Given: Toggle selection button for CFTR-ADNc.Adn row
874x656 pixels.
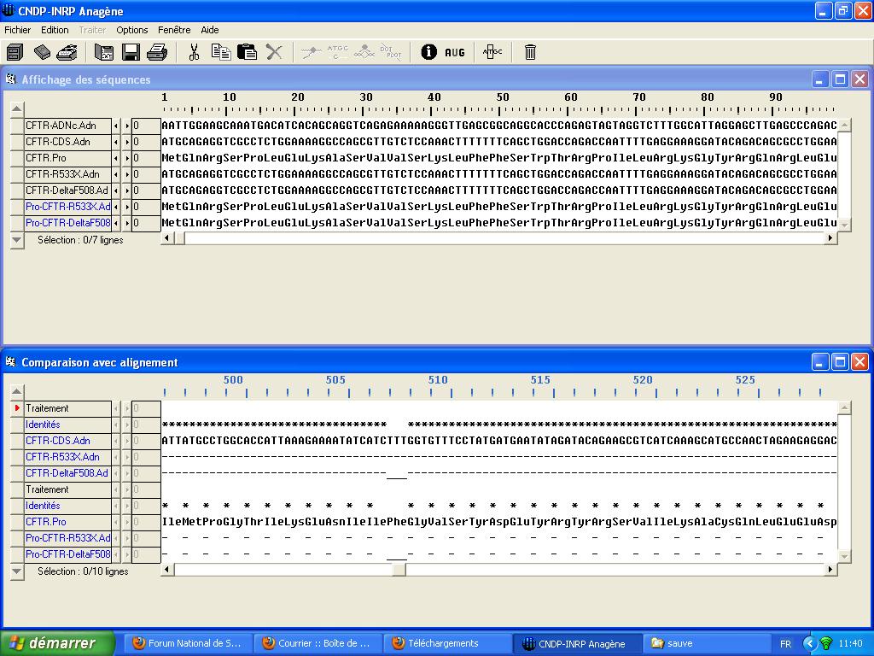Looking at the screenshot, I should (18, 126).
